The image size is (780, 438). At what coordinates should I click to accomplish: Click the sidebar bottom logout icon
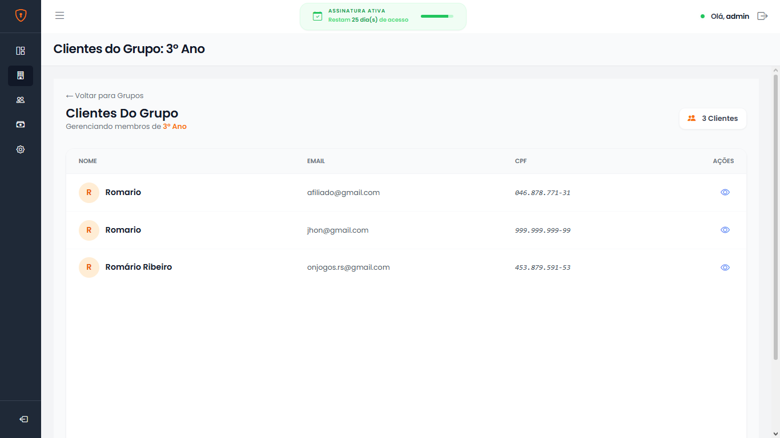(23, 419)
